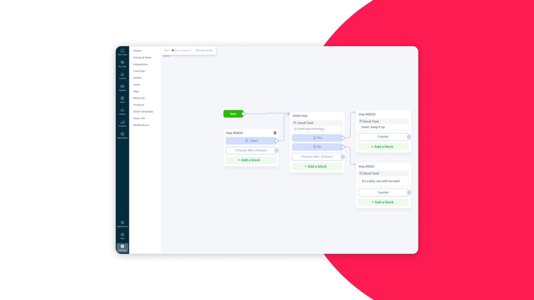Click bookmark icon on Step #5624
The width and height of the screenshot is (534, 300).
(275, 133)
